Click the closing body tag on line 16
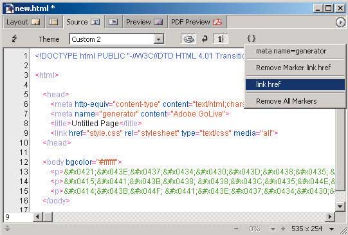Image resolution: width=348 pixels, height=235 pixels. [x=57, y=201]
